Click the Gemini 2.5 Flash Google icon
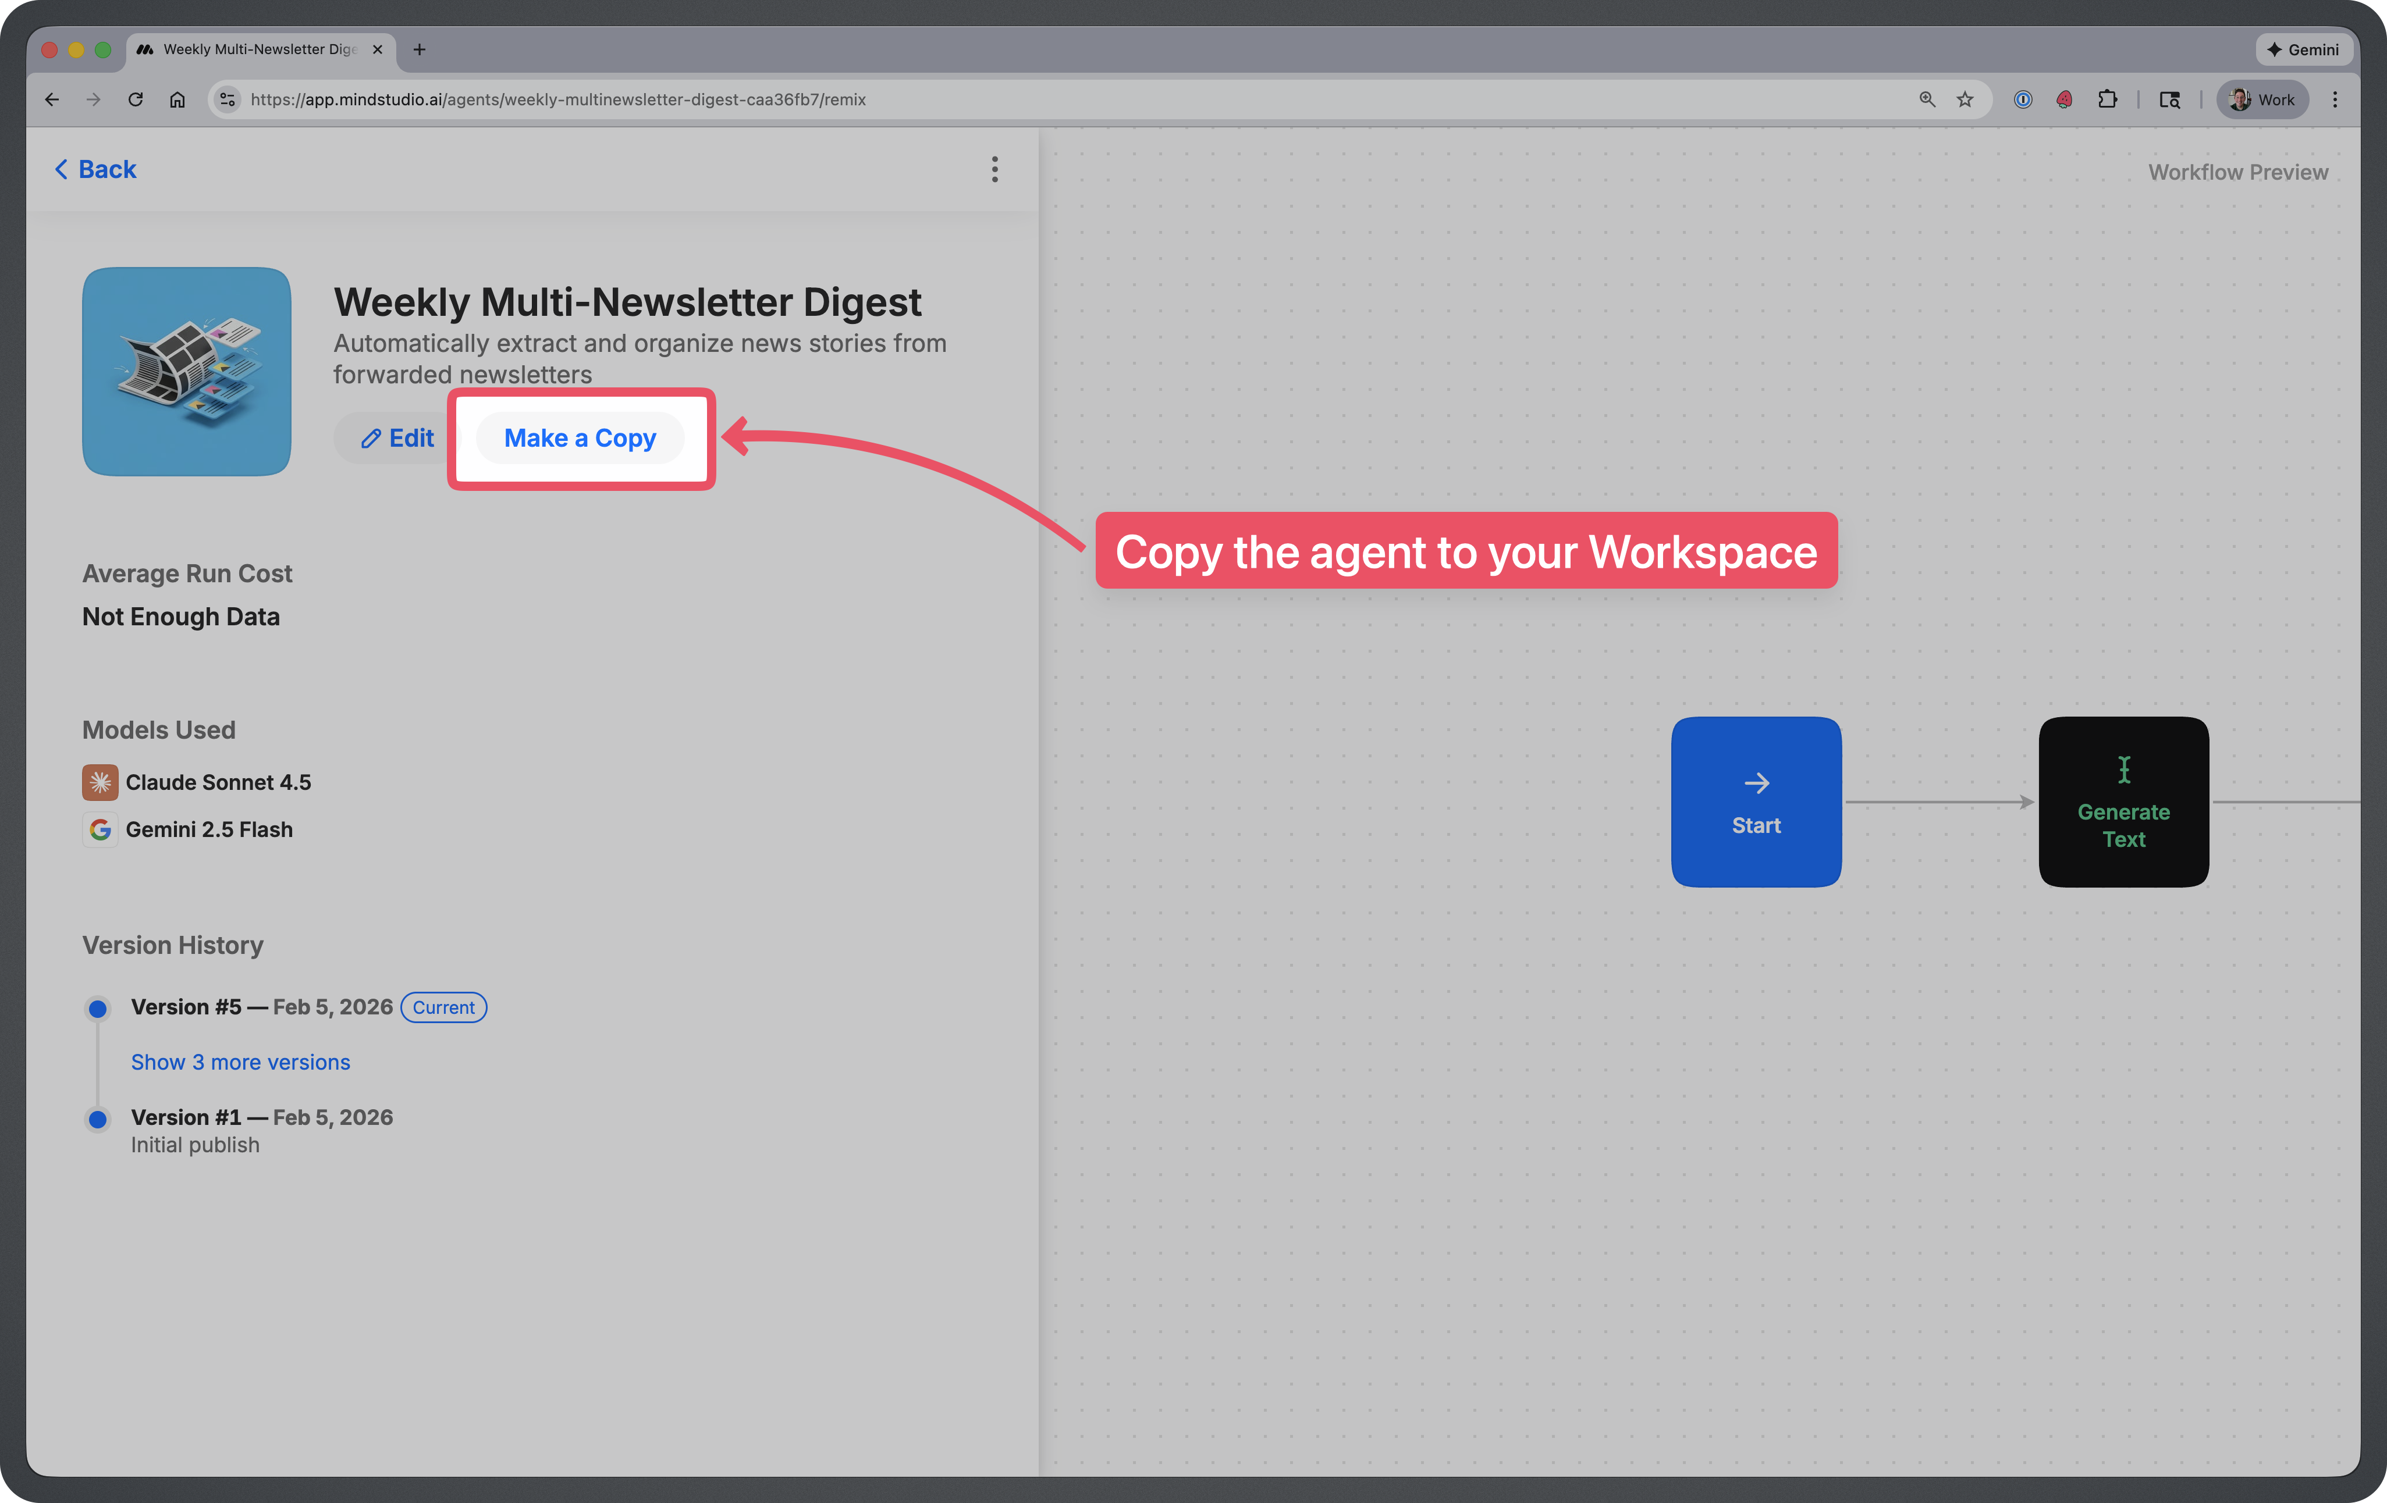The image size is (2387, 1503). [100, 829]
